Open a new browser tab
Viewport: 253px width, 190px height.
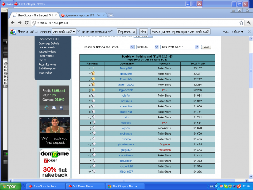[x=111, y=16]
